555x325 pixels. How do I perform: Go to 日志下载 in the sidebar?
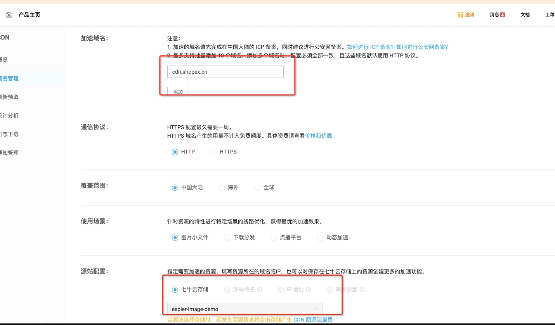pyautogui.click(x=9, y=134)
